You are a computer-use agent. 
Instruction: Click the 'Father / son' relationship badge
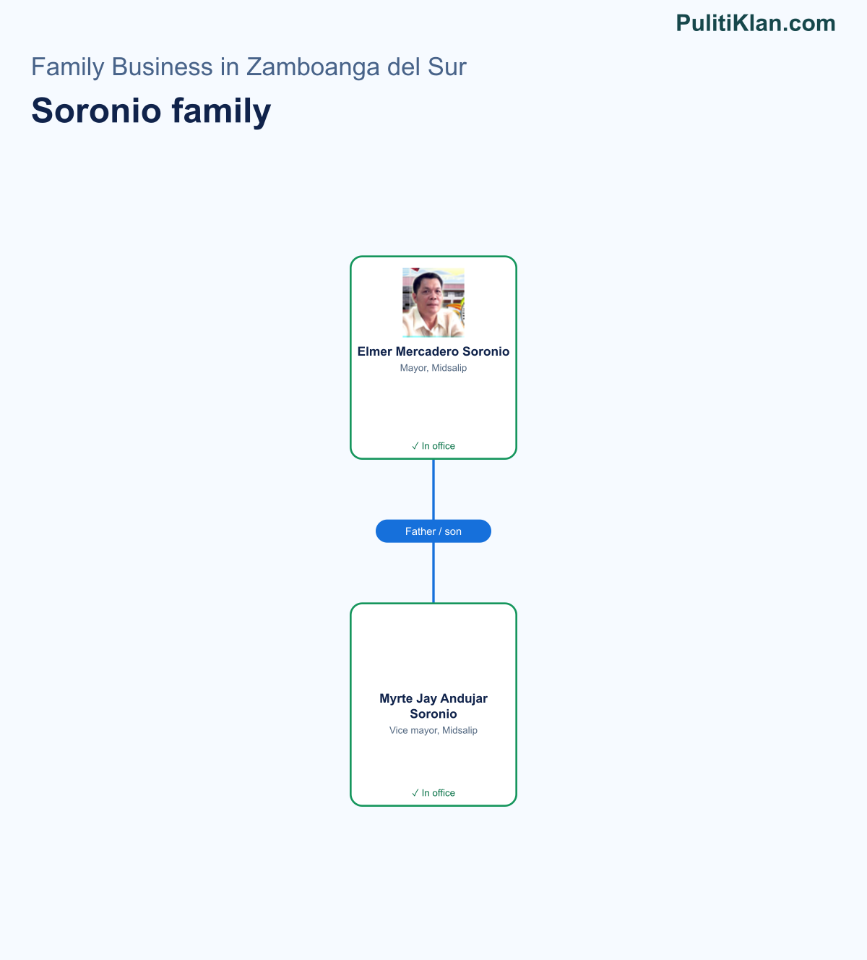433,531
